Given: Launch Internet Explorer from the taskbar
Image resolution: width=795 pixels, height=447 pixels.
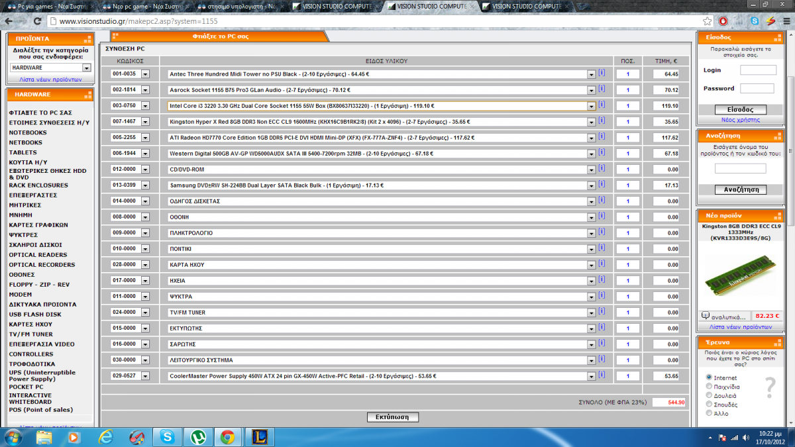Looking at the screenshot, I should tap(106, 437).
